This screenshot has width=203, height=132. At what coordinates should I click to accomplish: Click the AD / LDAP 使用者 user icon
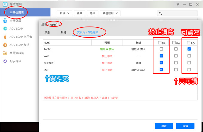5,37
